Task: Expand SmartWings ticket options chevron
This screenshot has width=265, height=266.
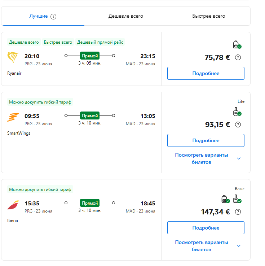Action: click(238, 158)
